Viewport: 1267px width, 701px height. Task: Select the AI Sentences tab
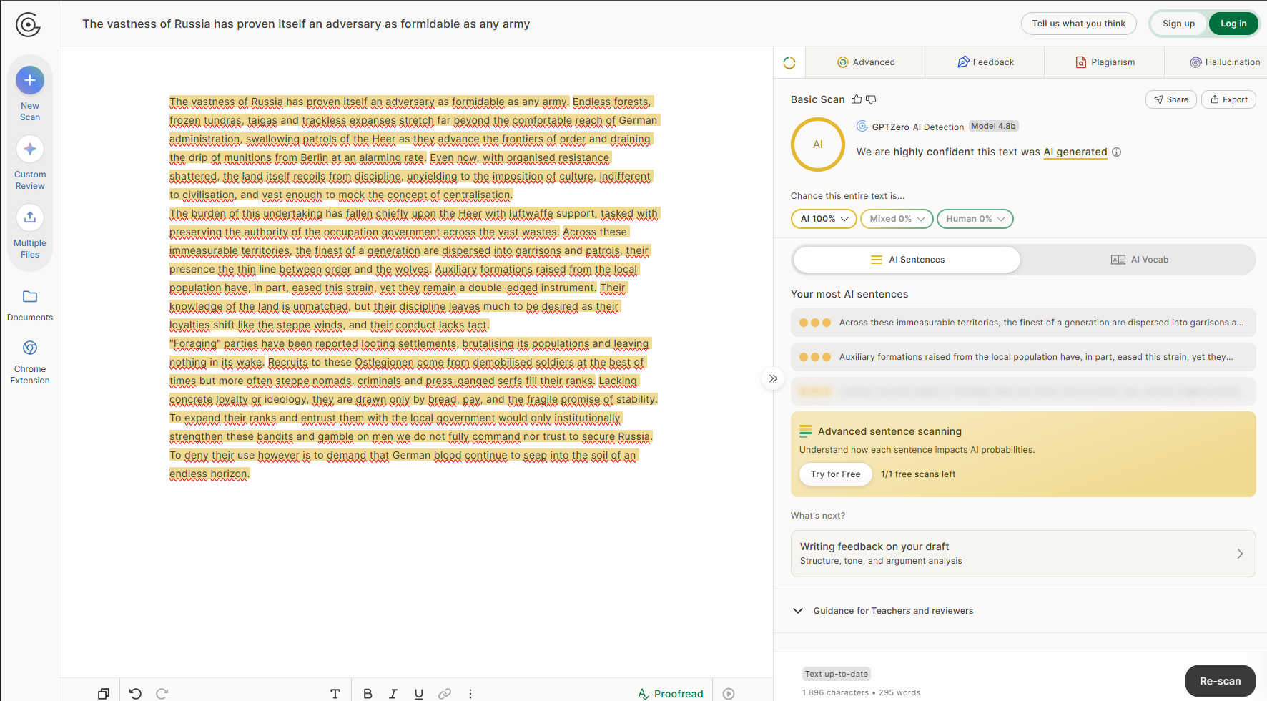[907, 260]
